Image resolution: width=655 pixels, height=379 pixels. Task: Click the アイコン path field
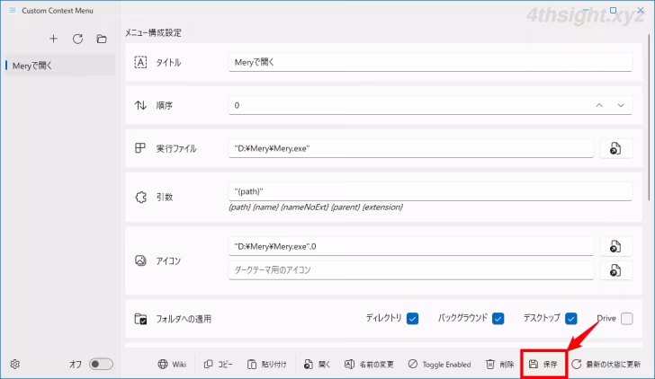tap(411, 246)
